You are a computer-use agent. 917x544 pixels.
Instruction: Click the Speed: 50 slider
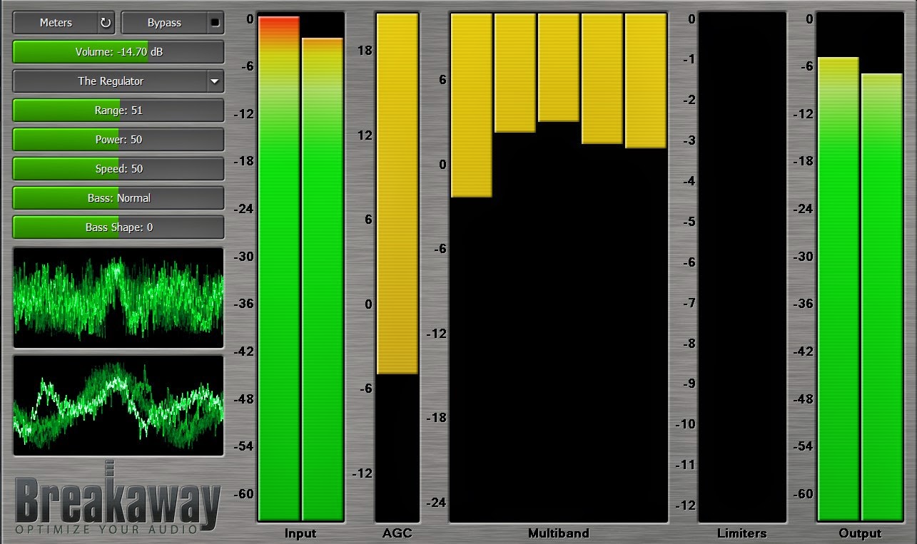(x=118, y=169)
